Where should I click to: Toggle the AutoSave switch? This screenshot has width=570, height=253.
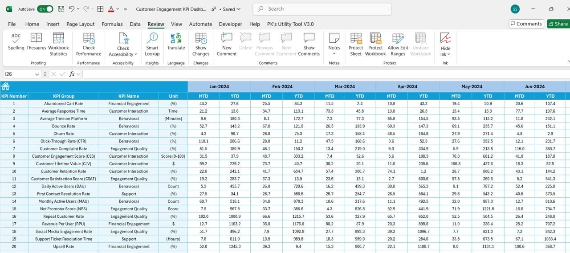[x=45, y=9]
